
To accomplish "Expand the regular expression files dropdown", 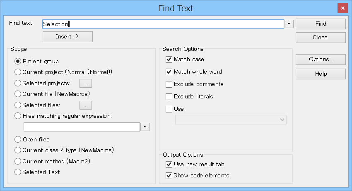I will point(145,127).
